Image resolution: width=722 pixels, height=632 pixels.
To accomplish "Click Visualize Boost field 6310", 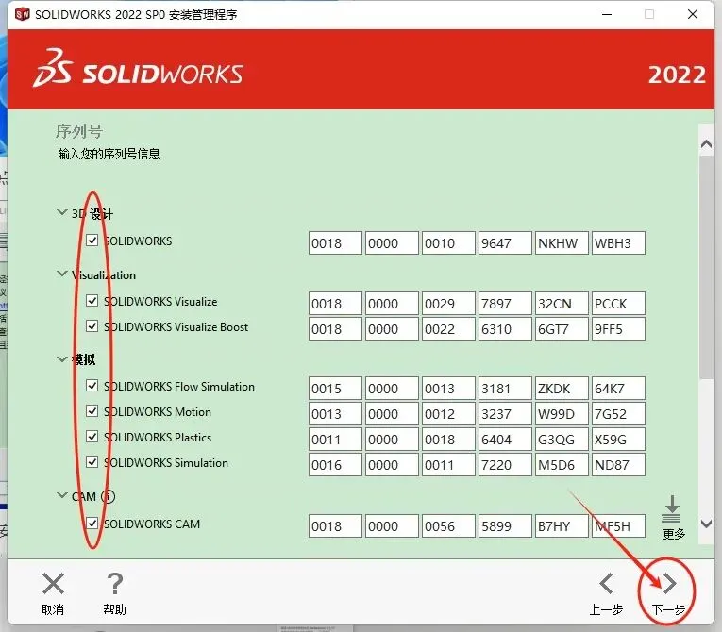I will (x=505, y=329).
